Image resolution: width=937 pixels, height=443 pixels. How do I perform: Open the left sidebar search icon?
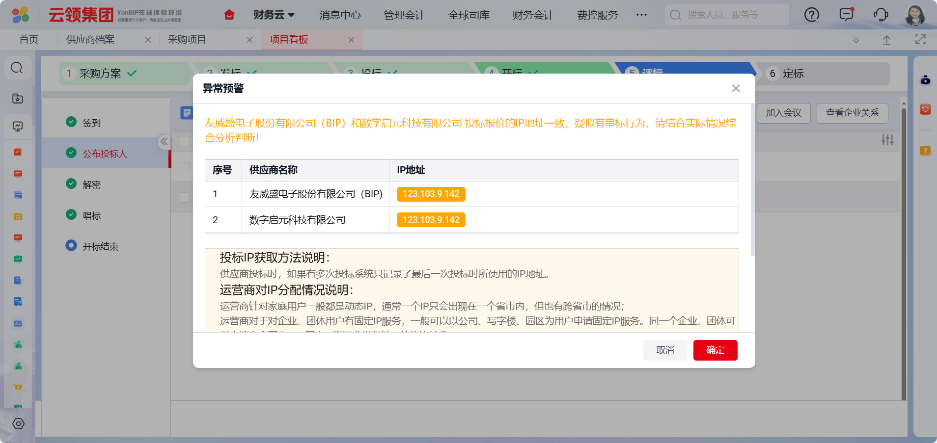pos(17,68)
